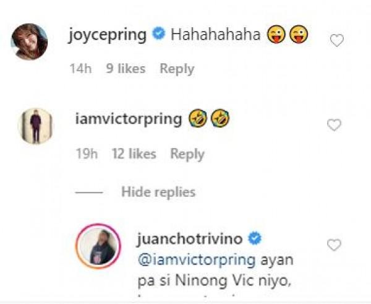
Task: Open iamvictorpring's profile picture
Action: click(36, 126)
